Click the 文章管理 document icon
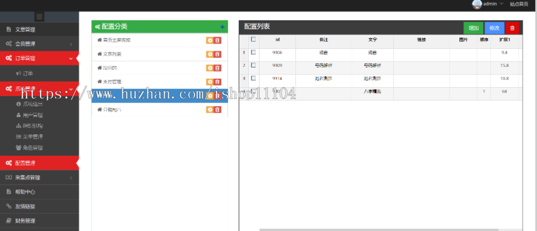Viewport: 537px width, 231px height. [9, 29]
